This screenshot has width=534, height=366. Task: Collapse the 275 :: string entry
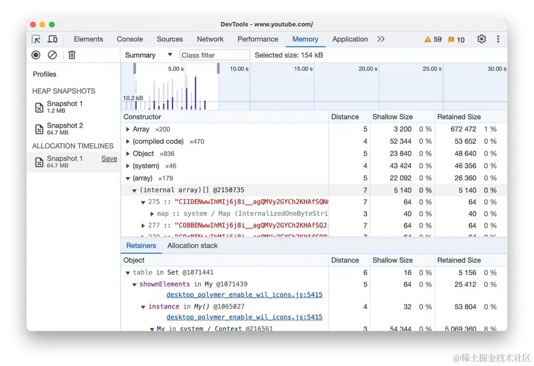click(143, 202)
